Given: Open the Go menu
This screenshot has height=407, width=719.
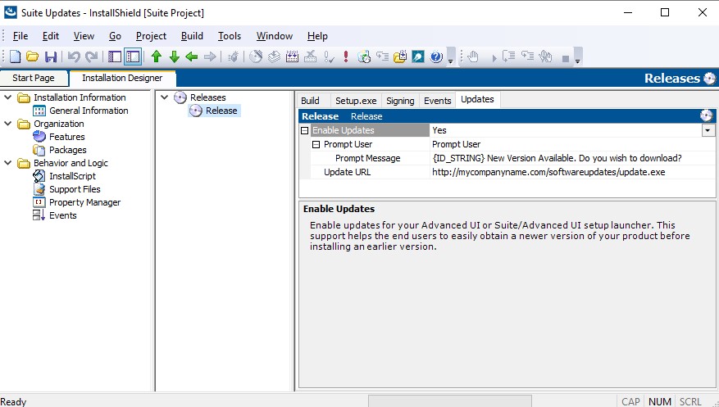Looking at the screenshot, I should [115, 36].
